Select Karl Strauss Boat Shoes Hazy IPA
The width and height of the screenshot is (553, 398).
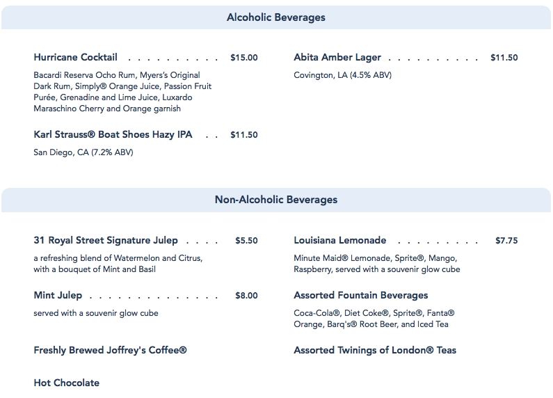click(113, 135)
